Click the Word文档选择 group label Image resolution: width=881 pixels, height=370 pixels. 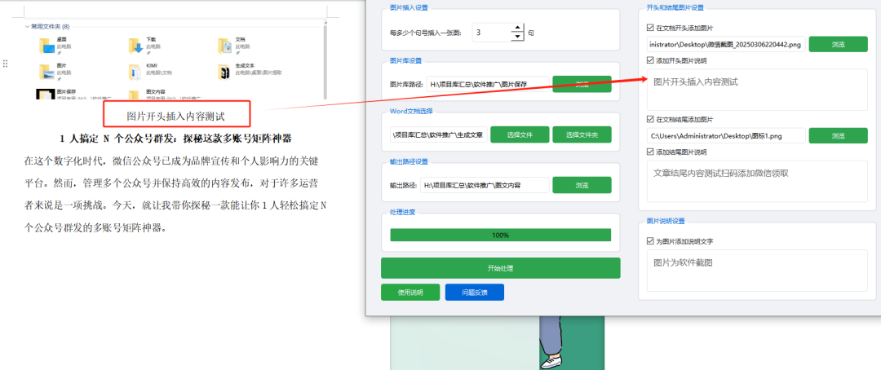(410, 111)
